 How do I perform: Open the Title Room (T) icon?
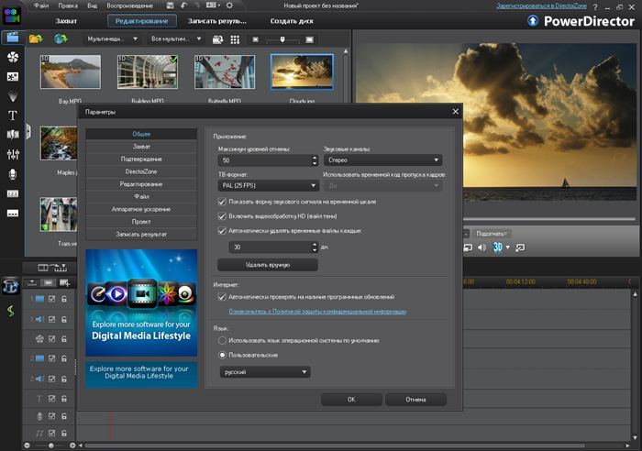click(13, 115)
